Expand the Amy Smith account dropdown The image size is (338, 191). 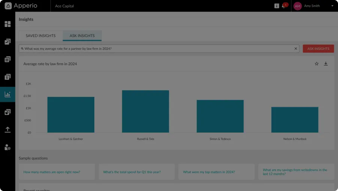point(332,6)
